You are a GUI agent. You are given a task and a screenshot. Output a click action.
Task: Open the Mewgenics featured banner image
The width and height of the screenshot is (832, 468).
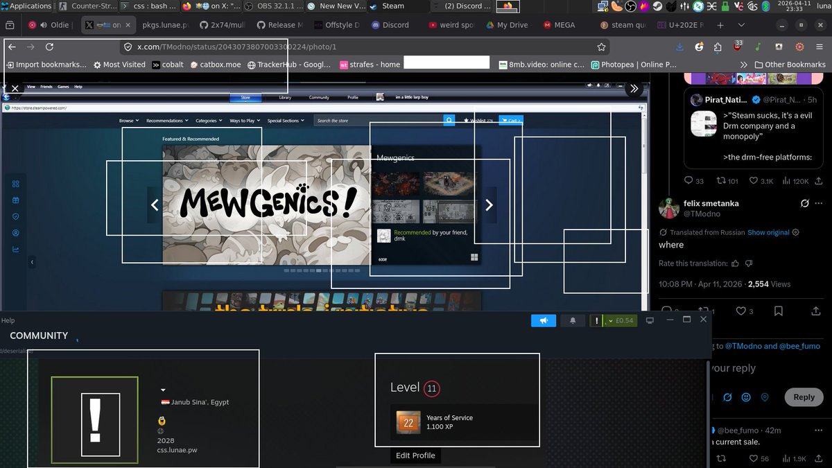(267, 205)
